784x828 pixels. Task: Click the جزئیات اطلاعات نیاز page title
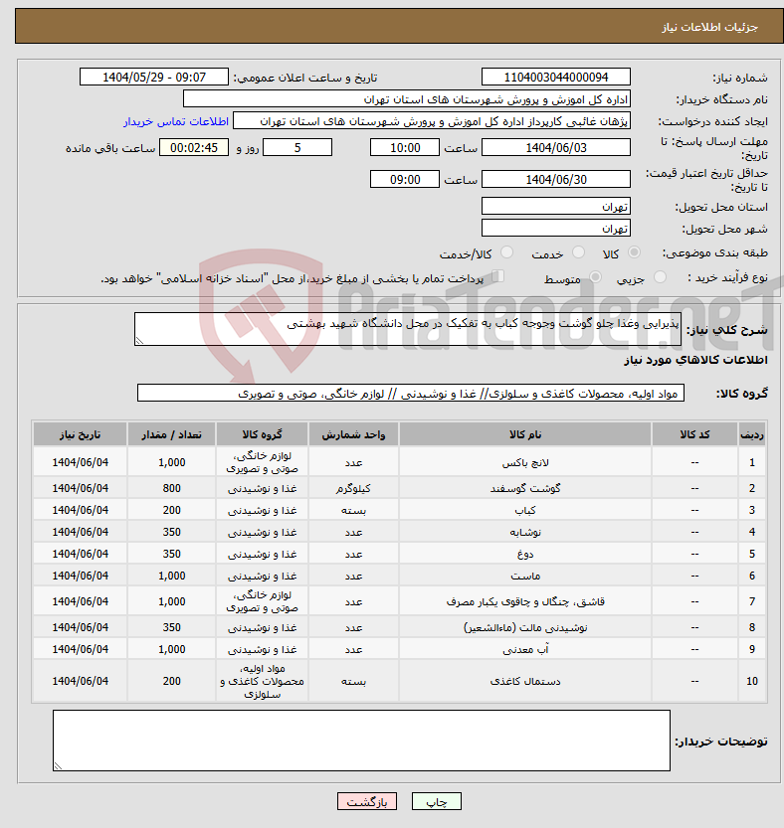click(709, 27)
